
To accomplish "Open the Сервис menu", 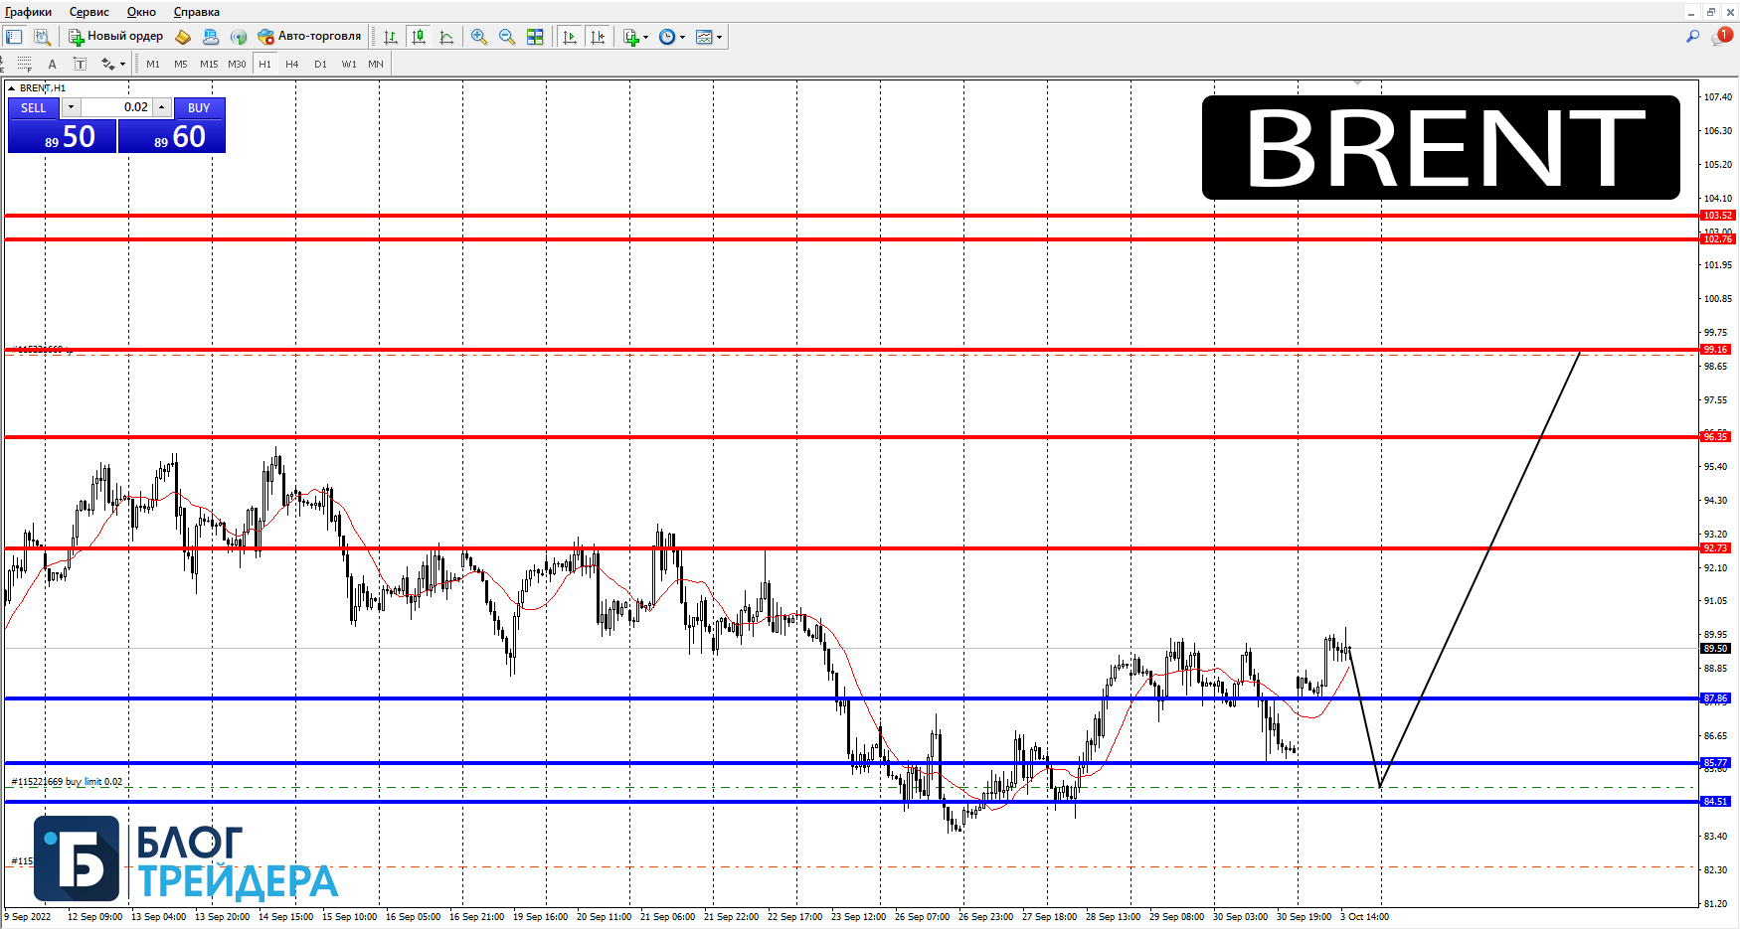I will (x=89, y=12).
